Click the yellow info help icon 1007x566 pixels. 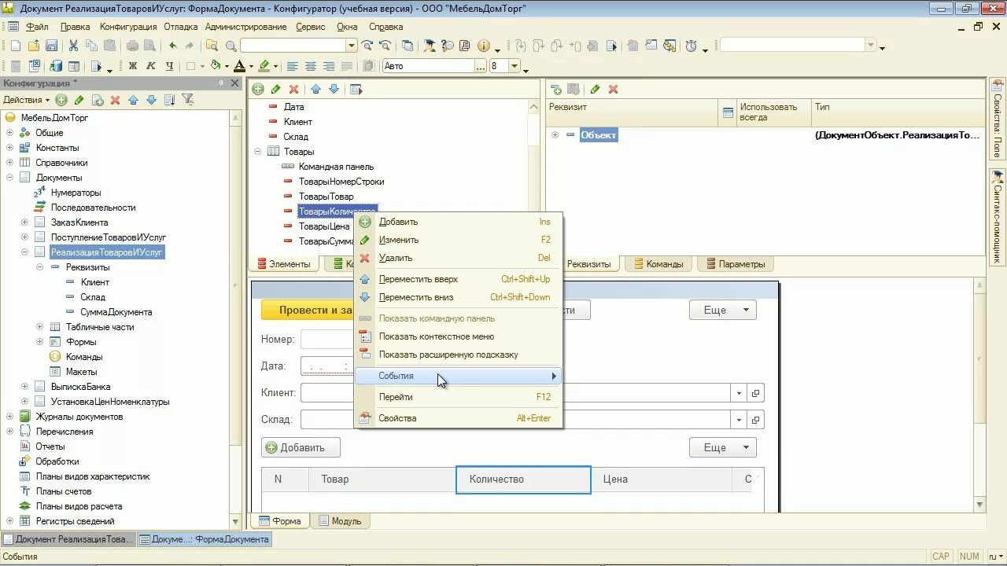pyautogui.click(x=484, y=46)
